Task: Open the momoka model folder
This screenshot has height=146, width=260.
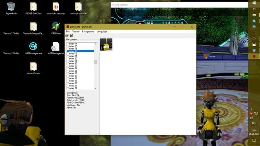Action: point(78,8)
